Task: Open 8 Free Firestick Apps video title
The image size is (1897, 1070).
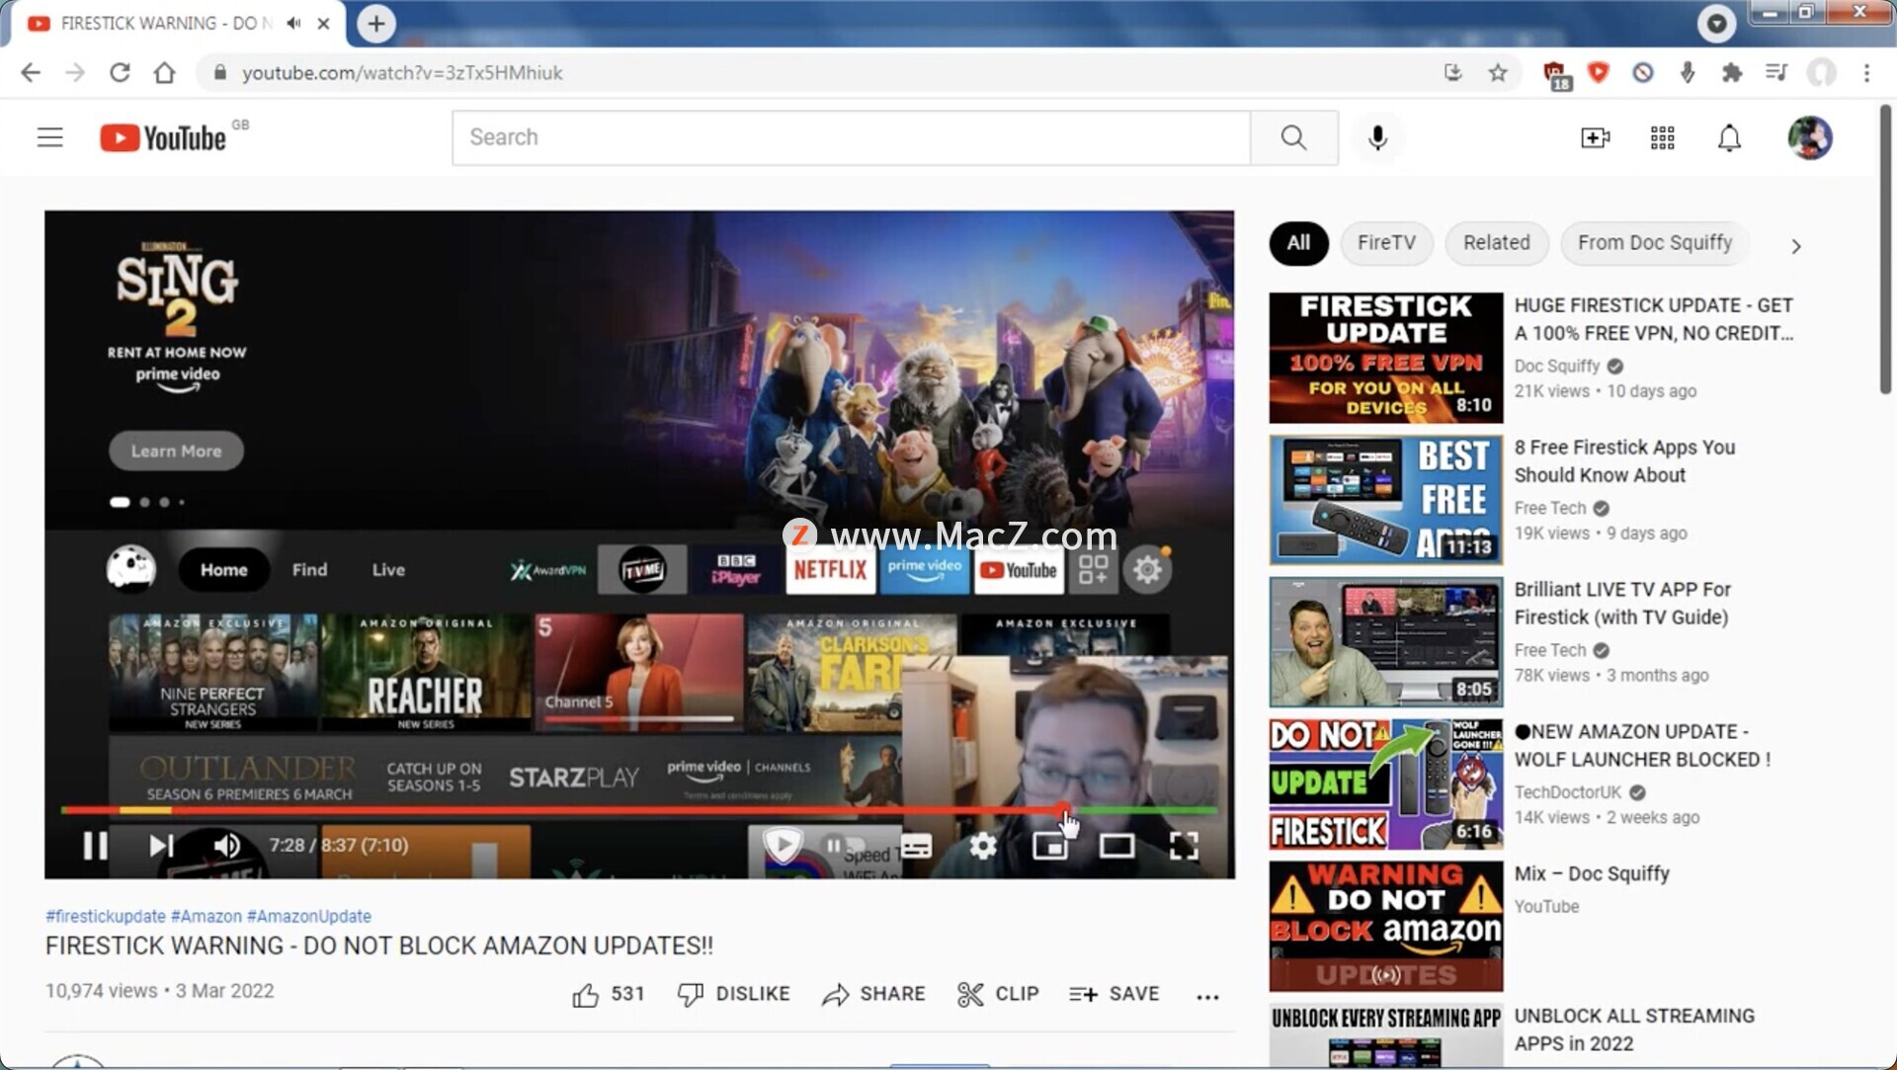Action: coord(1624,461)
